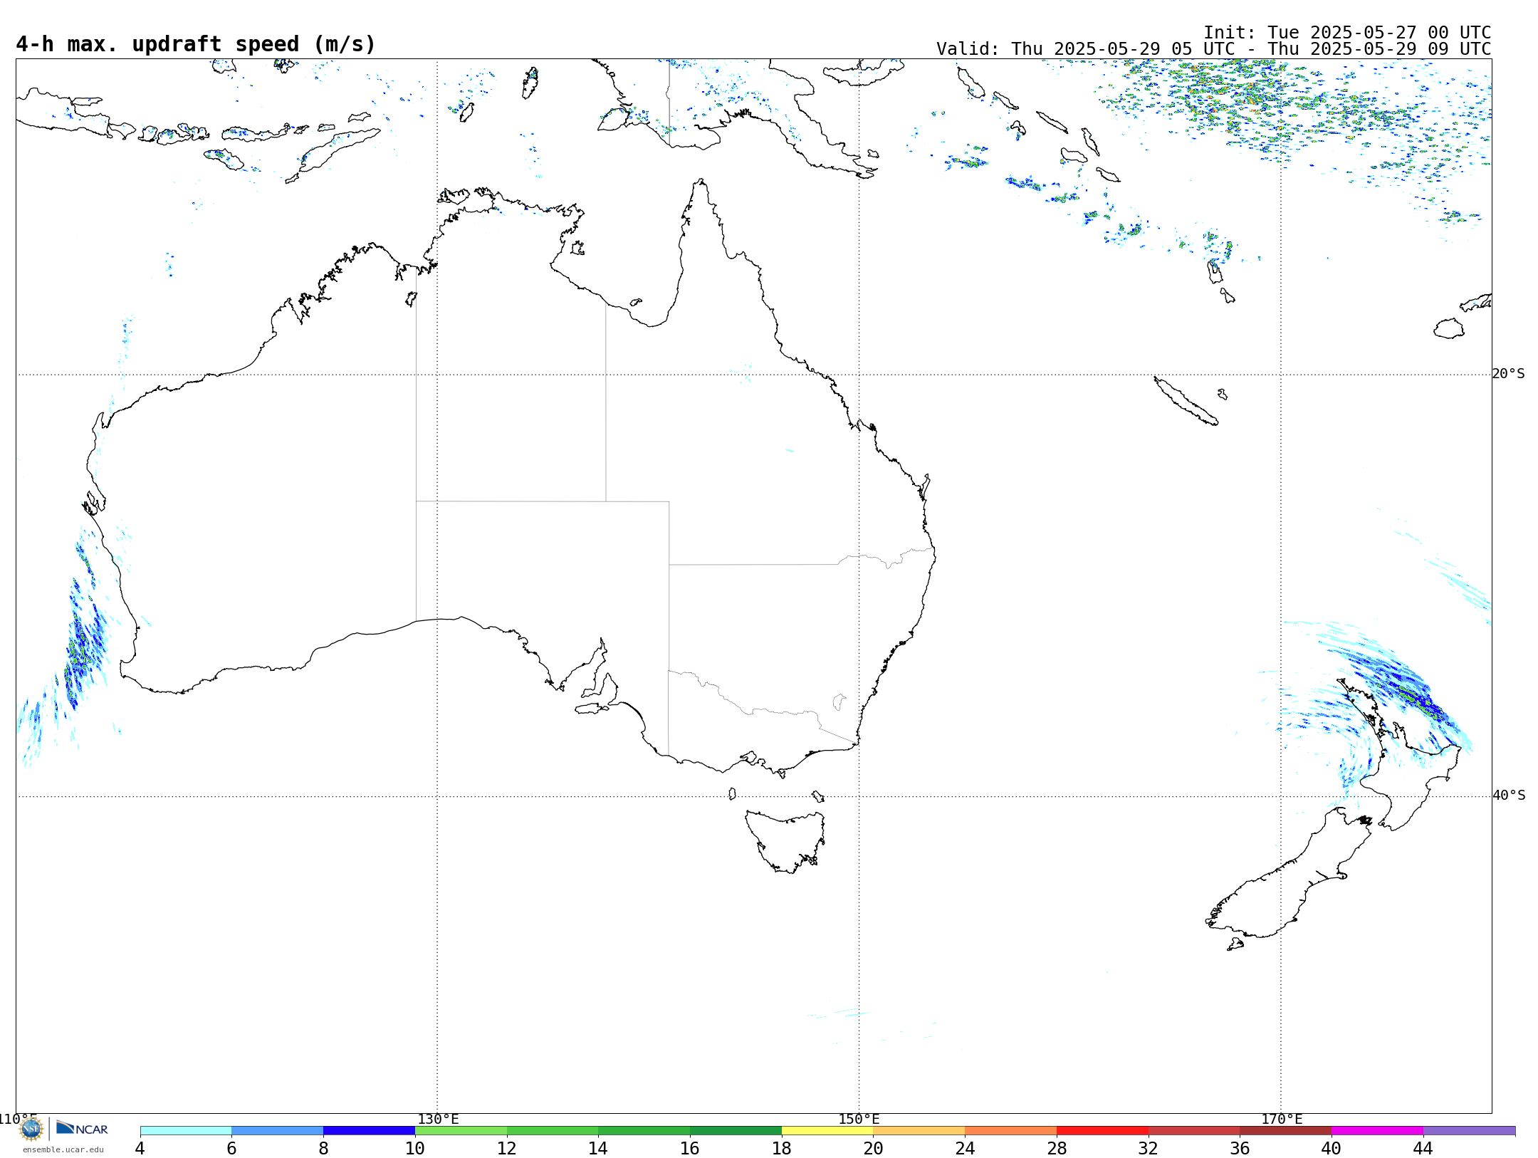The width and height of the screenshot is (1538, 1158).
Task: Click the colorbar tick label '10'
Action: coord(415,1149)
